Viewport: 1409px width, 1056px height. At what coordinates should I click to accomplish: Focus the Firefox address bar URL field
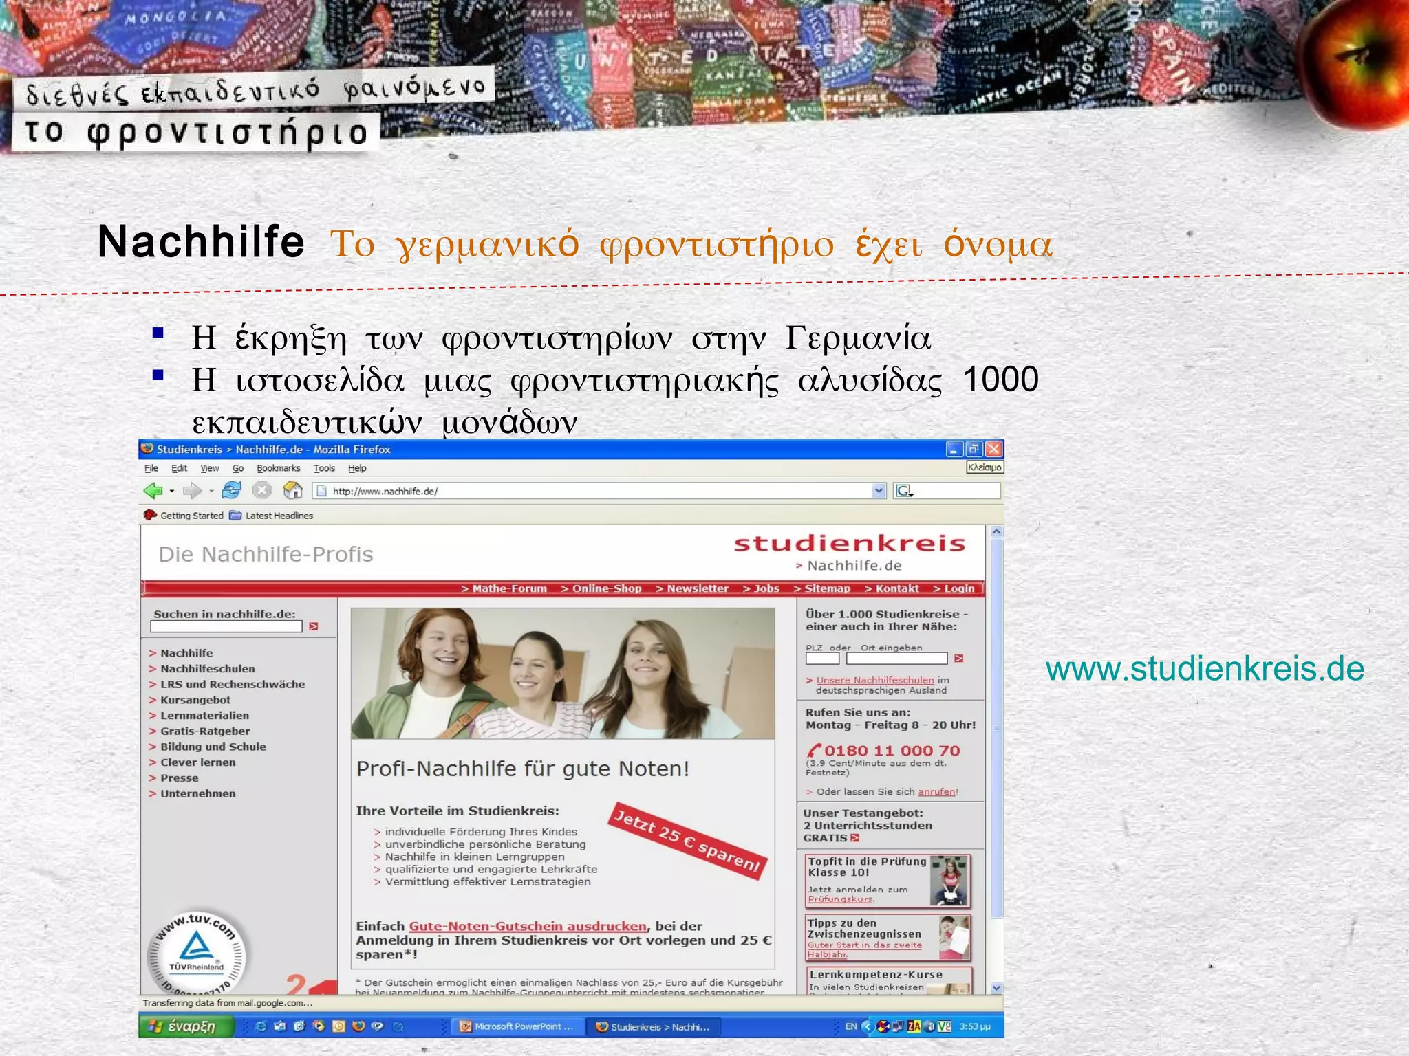(599, 491)
